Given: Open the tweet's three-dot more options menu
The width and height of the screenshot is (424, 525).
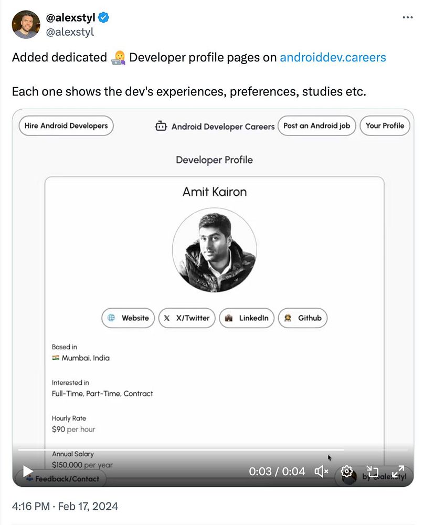Looking at the screenshot, I should point(407,17).
